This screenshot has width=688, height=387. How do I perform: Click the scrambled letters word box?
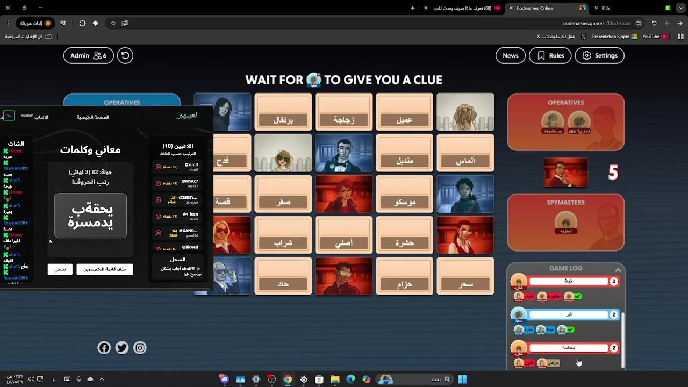click(90, 216)
